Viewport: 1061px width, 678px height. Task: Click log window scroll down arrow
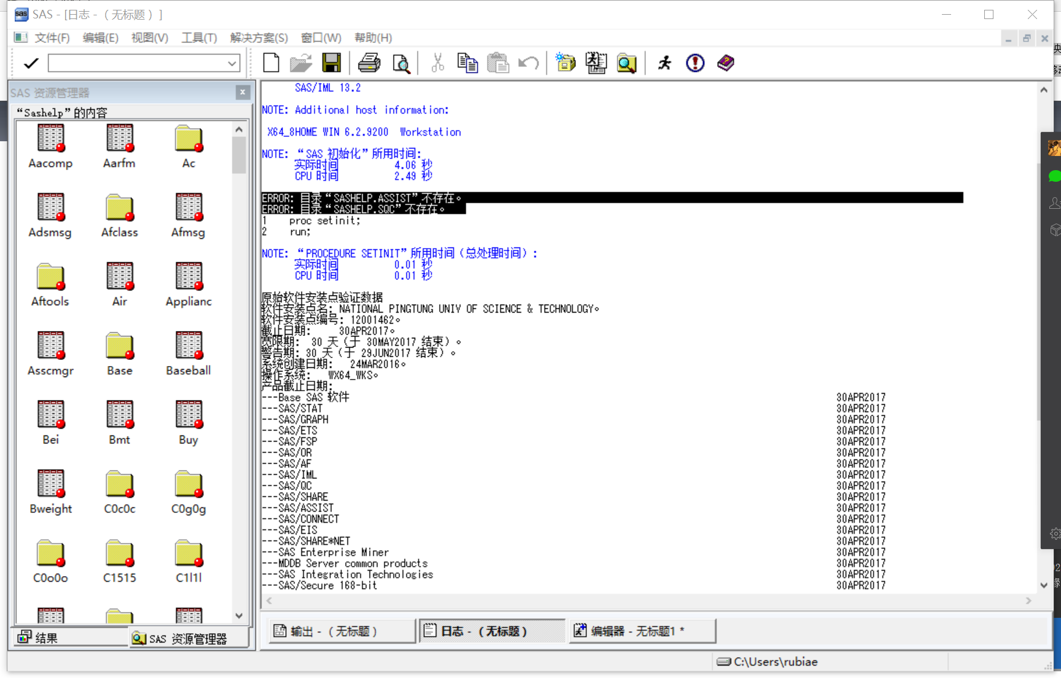click(x=1044, y=585)
